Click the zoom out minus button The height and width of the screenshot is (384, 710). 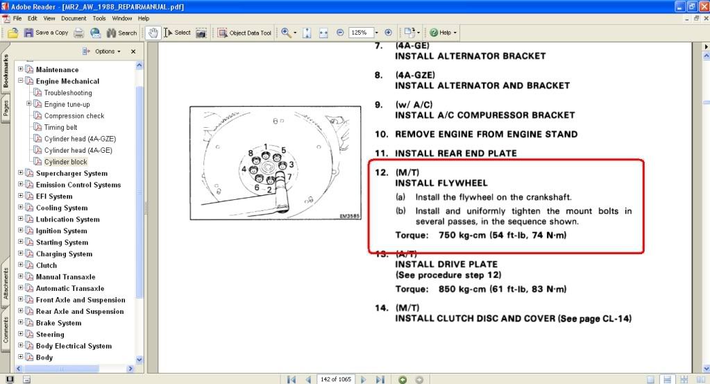340,33
